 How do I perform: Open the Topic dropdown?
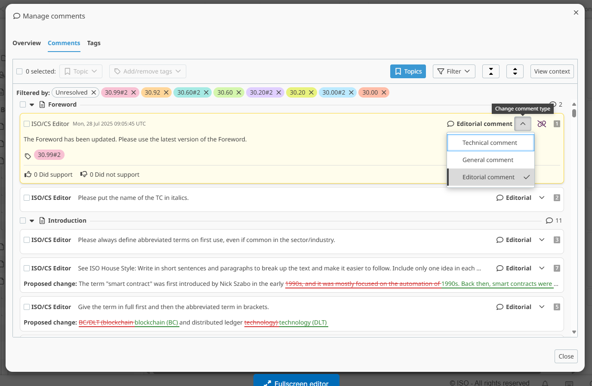point(81,71)
